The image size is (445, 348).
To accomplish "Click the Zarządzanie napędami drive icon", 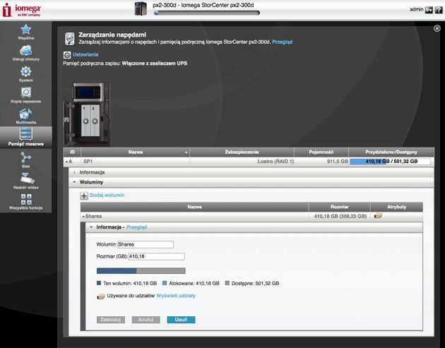I will 69,39.
